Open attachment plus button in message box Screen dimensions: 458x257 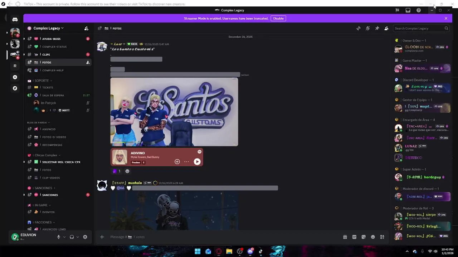click(102, 237)
